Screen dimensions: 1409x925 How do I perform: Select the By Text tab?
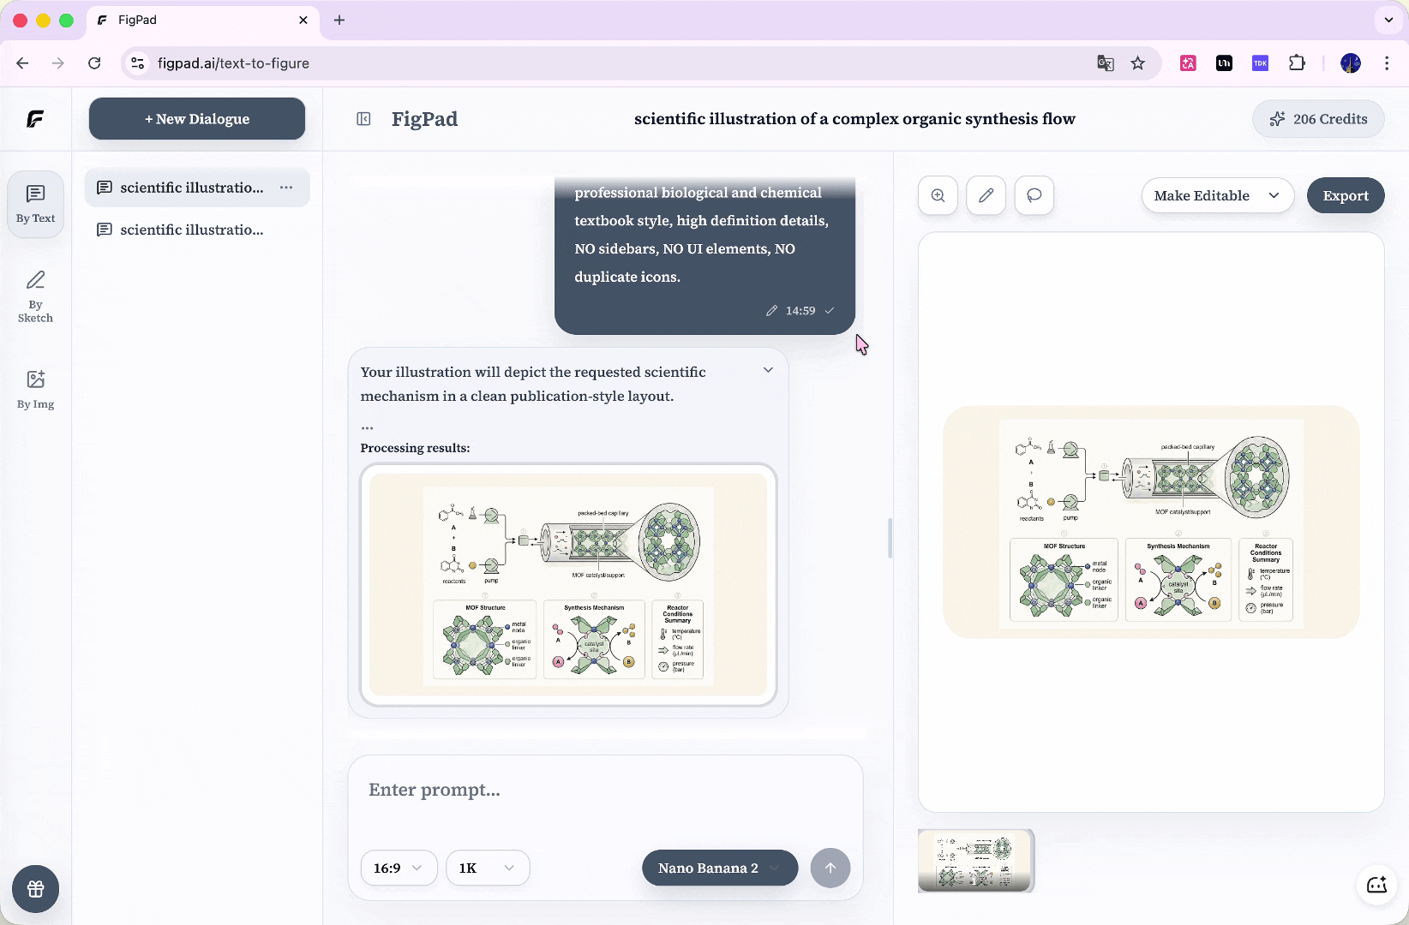tap(35, 204)
